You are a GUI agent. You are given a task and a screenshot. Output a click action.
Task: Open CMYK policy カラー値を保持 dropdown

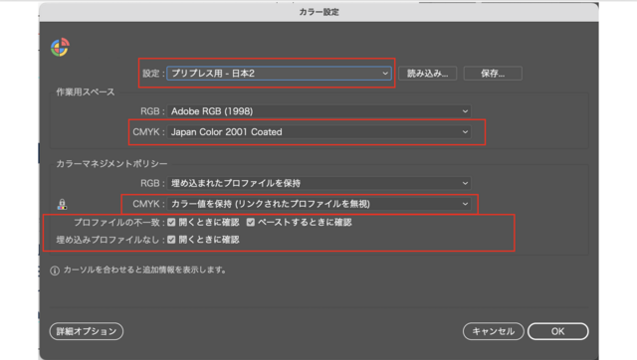click(x=318, y=204)
